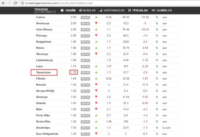Open the Kanada country link

click(41, 85)
